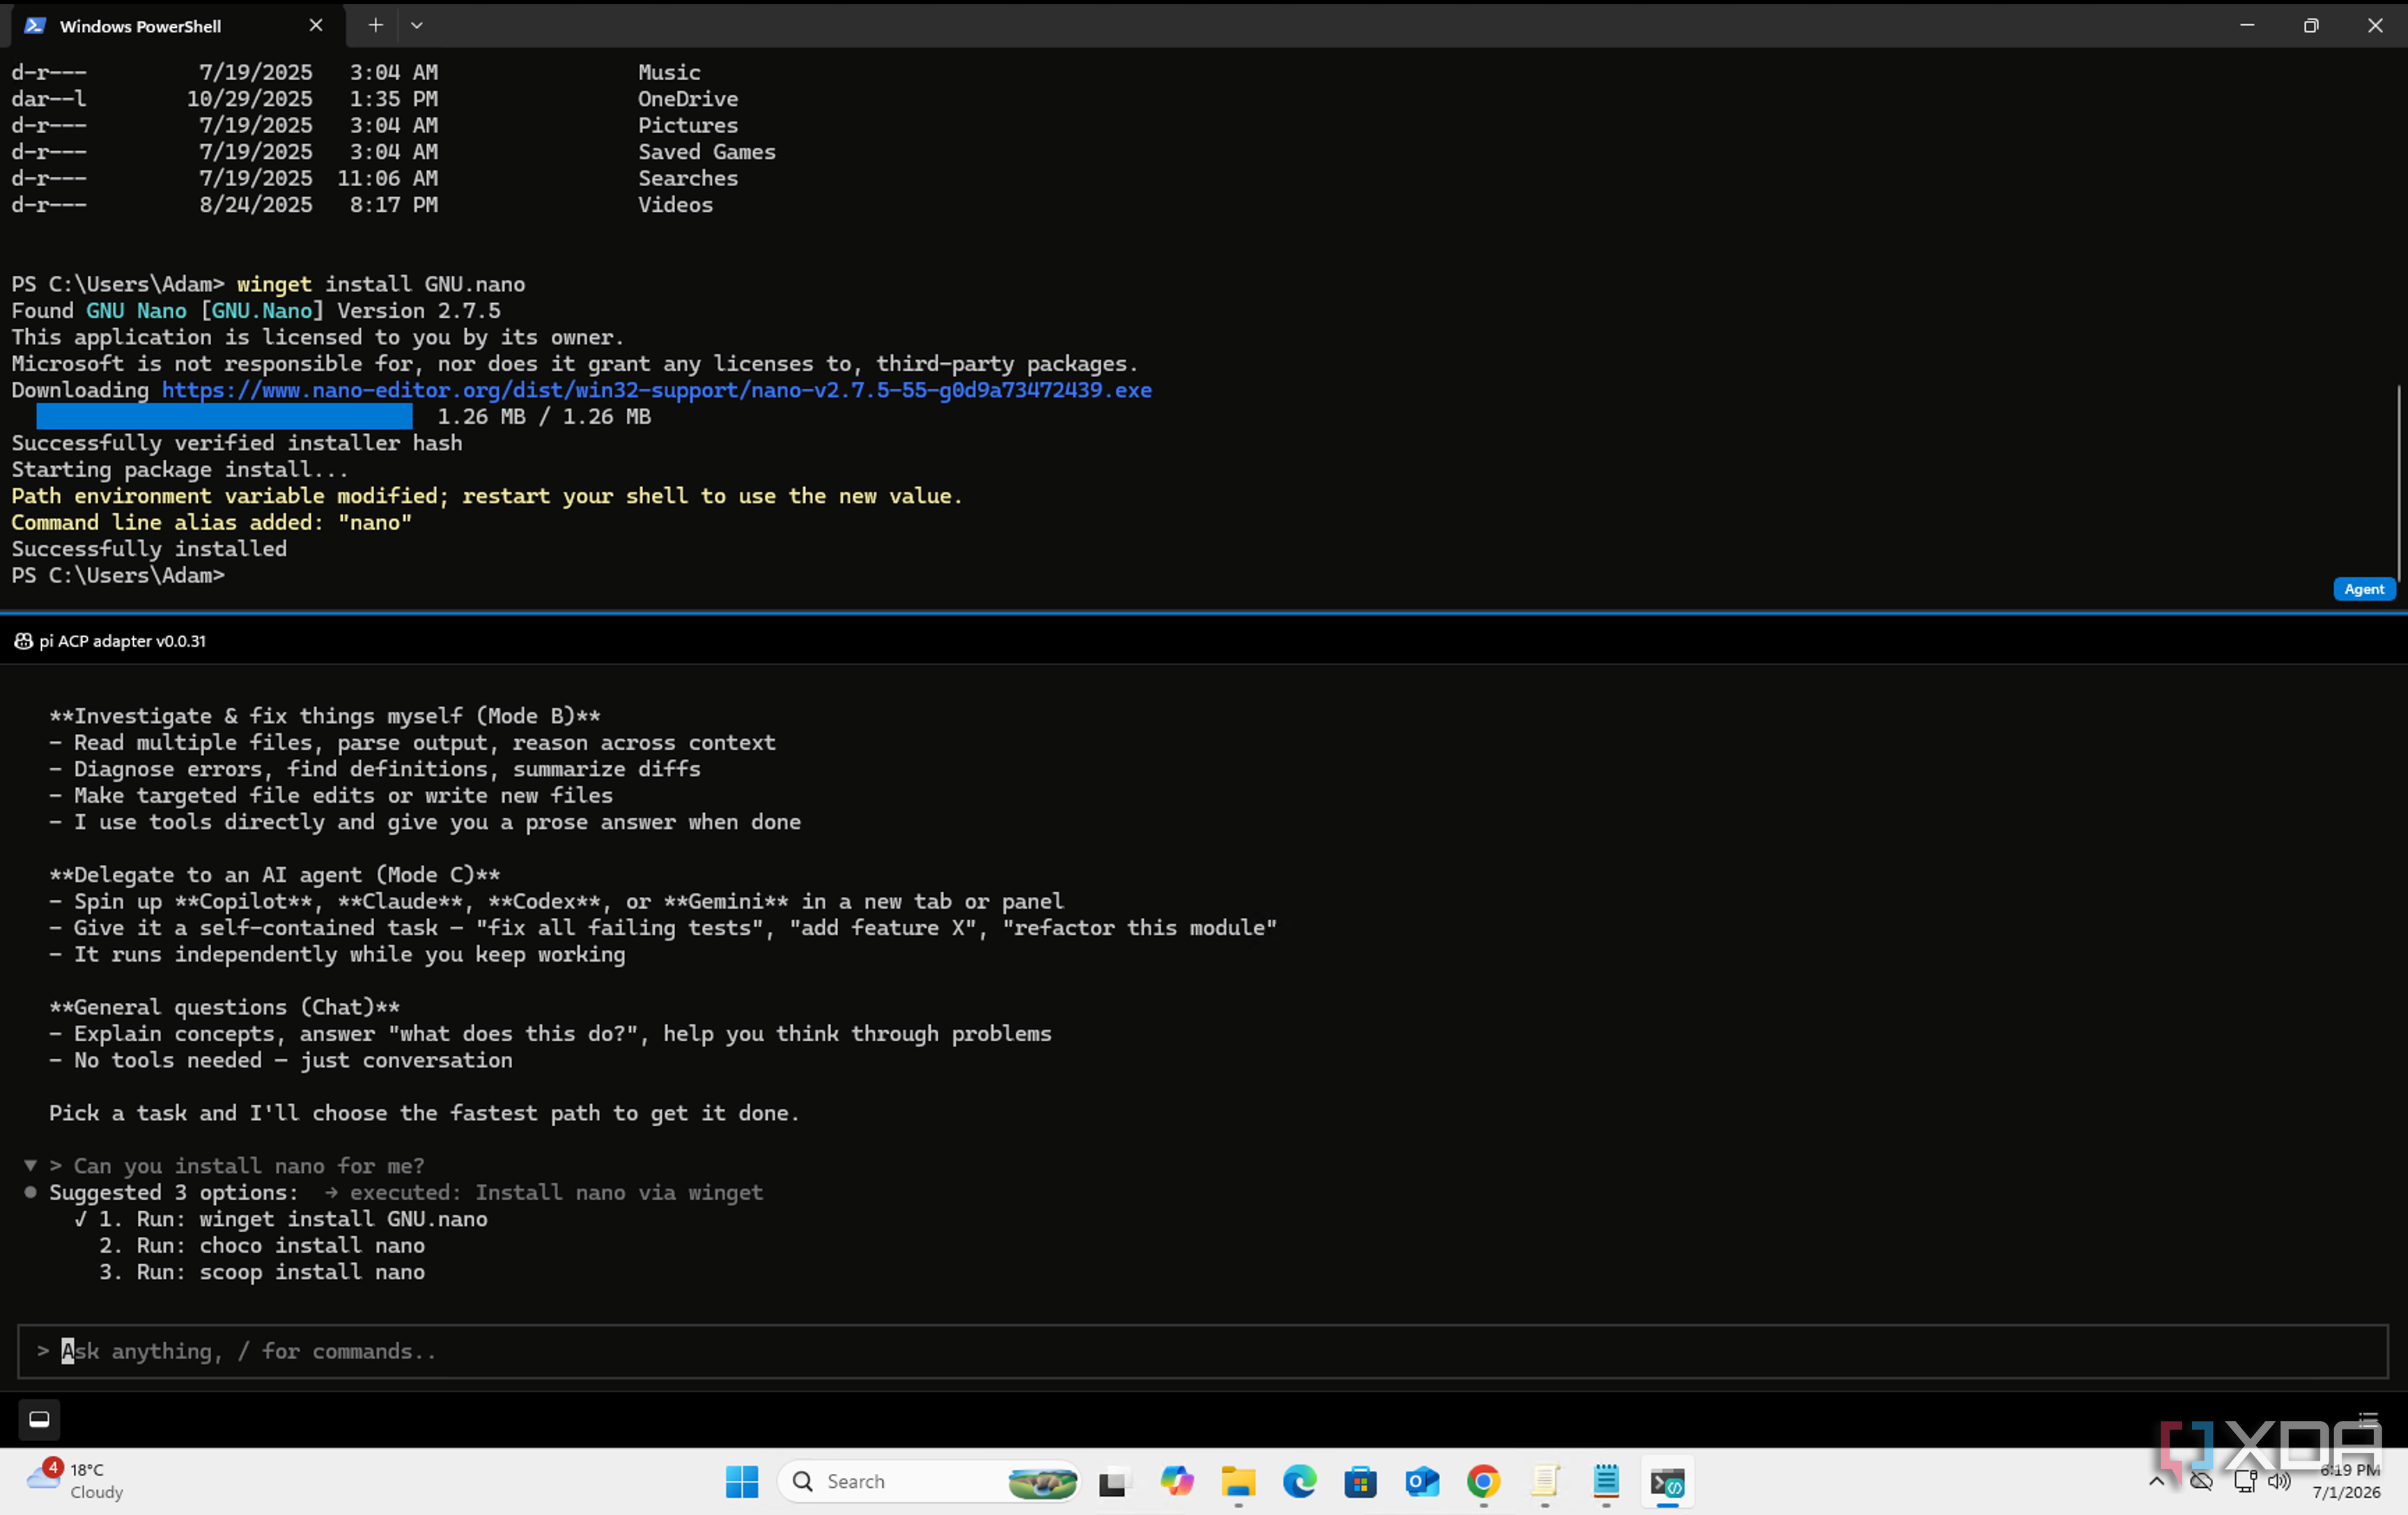
Task: Open the yellow notepad taskbar icon
Action: [x=1545, y=1481]
